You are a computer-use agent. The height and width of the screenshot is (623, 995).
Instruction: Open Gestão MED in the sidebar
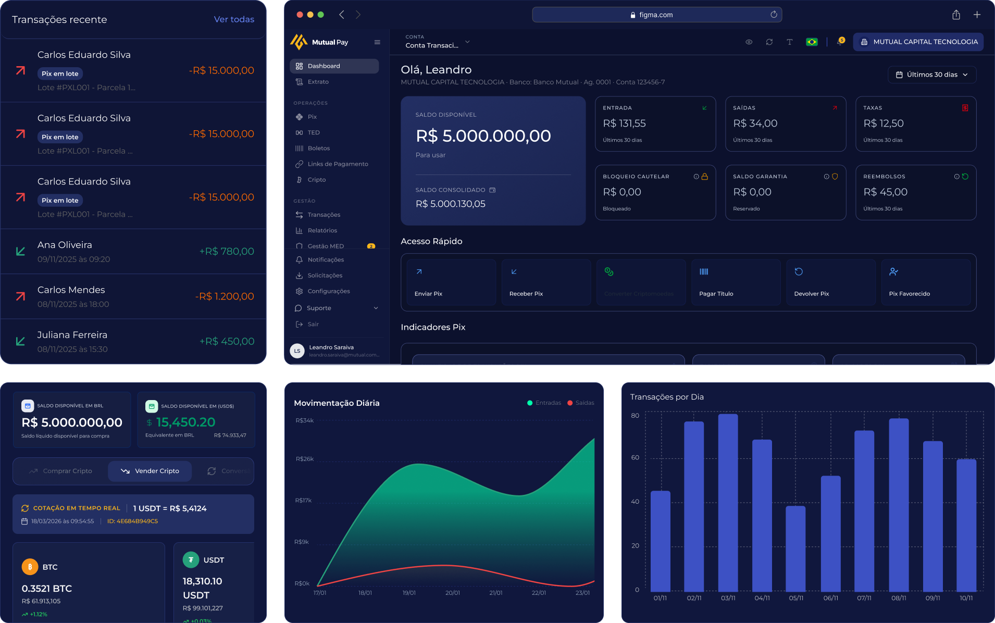(334, 246)
